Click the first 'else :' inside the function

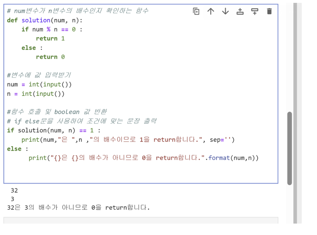pyautogui.click(x=32, y=48)
